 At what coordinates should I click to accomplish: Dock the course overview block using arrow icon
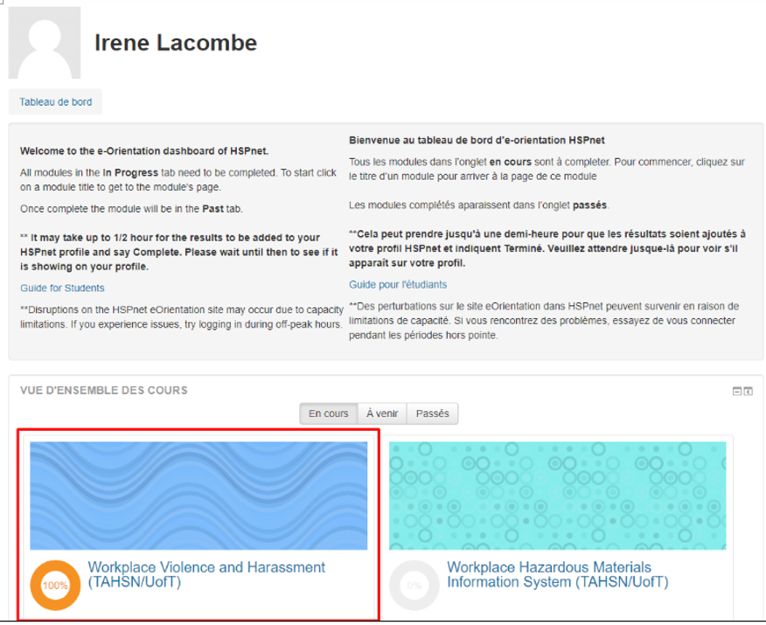pyautogui.click(x=748, y=391)
